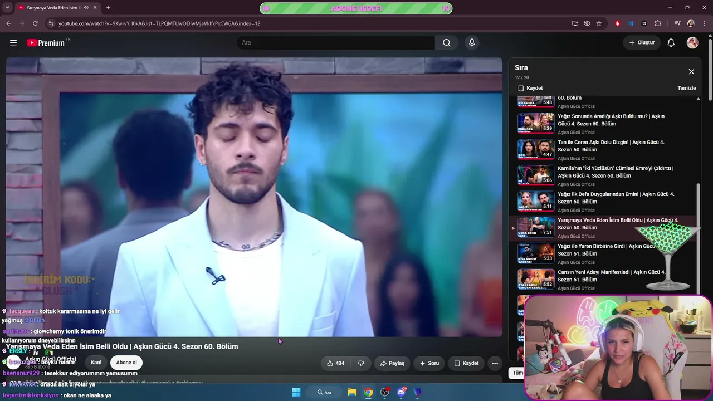Open the YouTube guide hamburger menu
The width and height of the screenshot is (713, 401).
[x=13, y=43]
